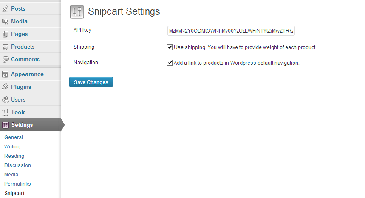The height and width of the screenshot is (198, 365).
Task: Click the Posts pushpin icon
Action: click(6, 9)
